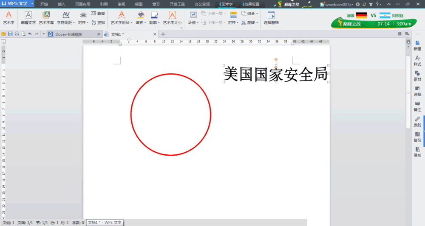
Task: Switch to 页面布局 Page Layout tab
Action: pos(83,4)
